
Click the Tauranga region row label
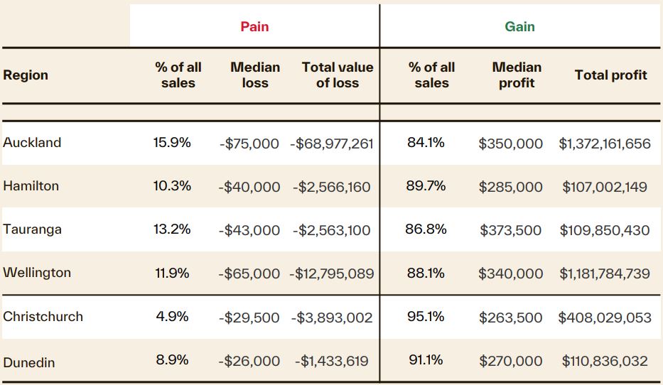click(x=32, y=229)
